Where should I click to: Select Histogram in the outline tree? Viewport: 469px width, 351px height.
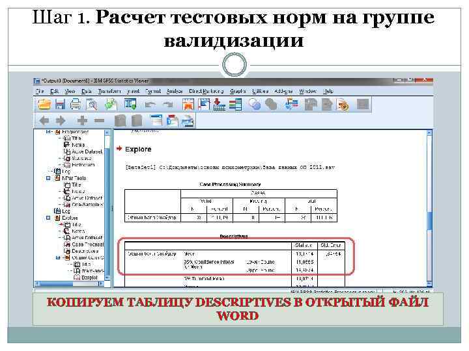(83, 164)
